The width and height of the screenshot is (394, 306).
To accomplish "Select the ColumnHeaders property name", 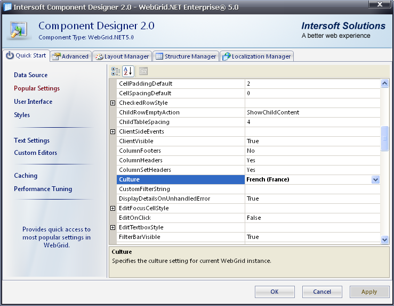I will pyautogui.click(x=141, y=160).
